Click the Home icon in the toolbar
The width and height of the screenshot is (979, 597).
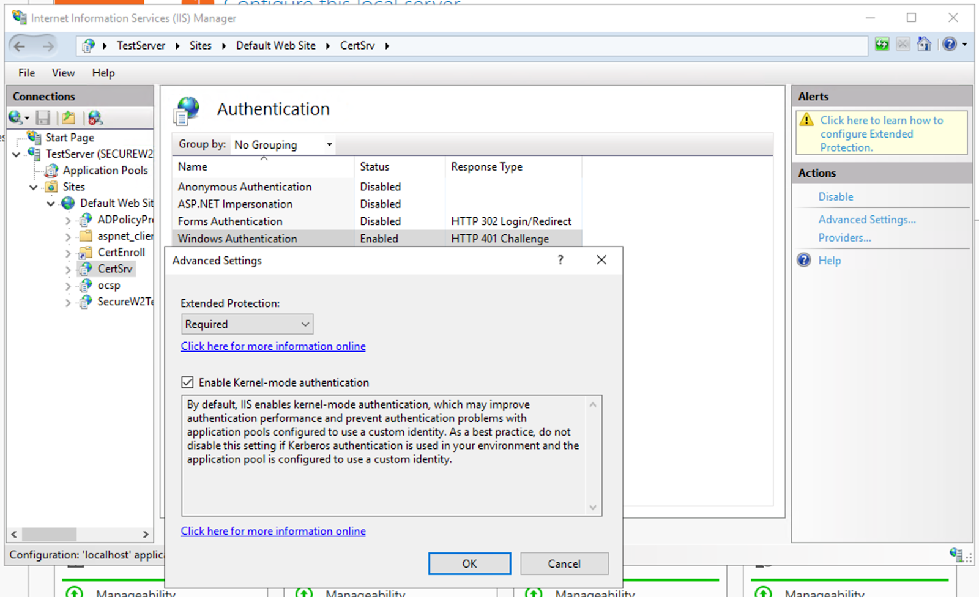tap(924, 44)
